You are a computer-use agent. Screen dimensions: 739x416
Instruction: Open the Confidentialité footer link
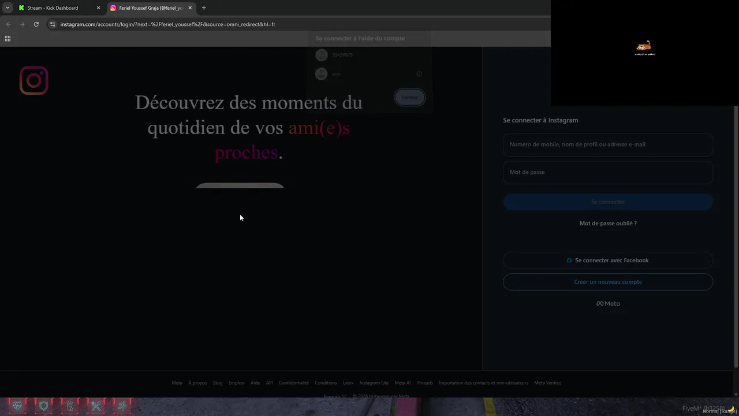pyautogui.click(x=294, y=382)
